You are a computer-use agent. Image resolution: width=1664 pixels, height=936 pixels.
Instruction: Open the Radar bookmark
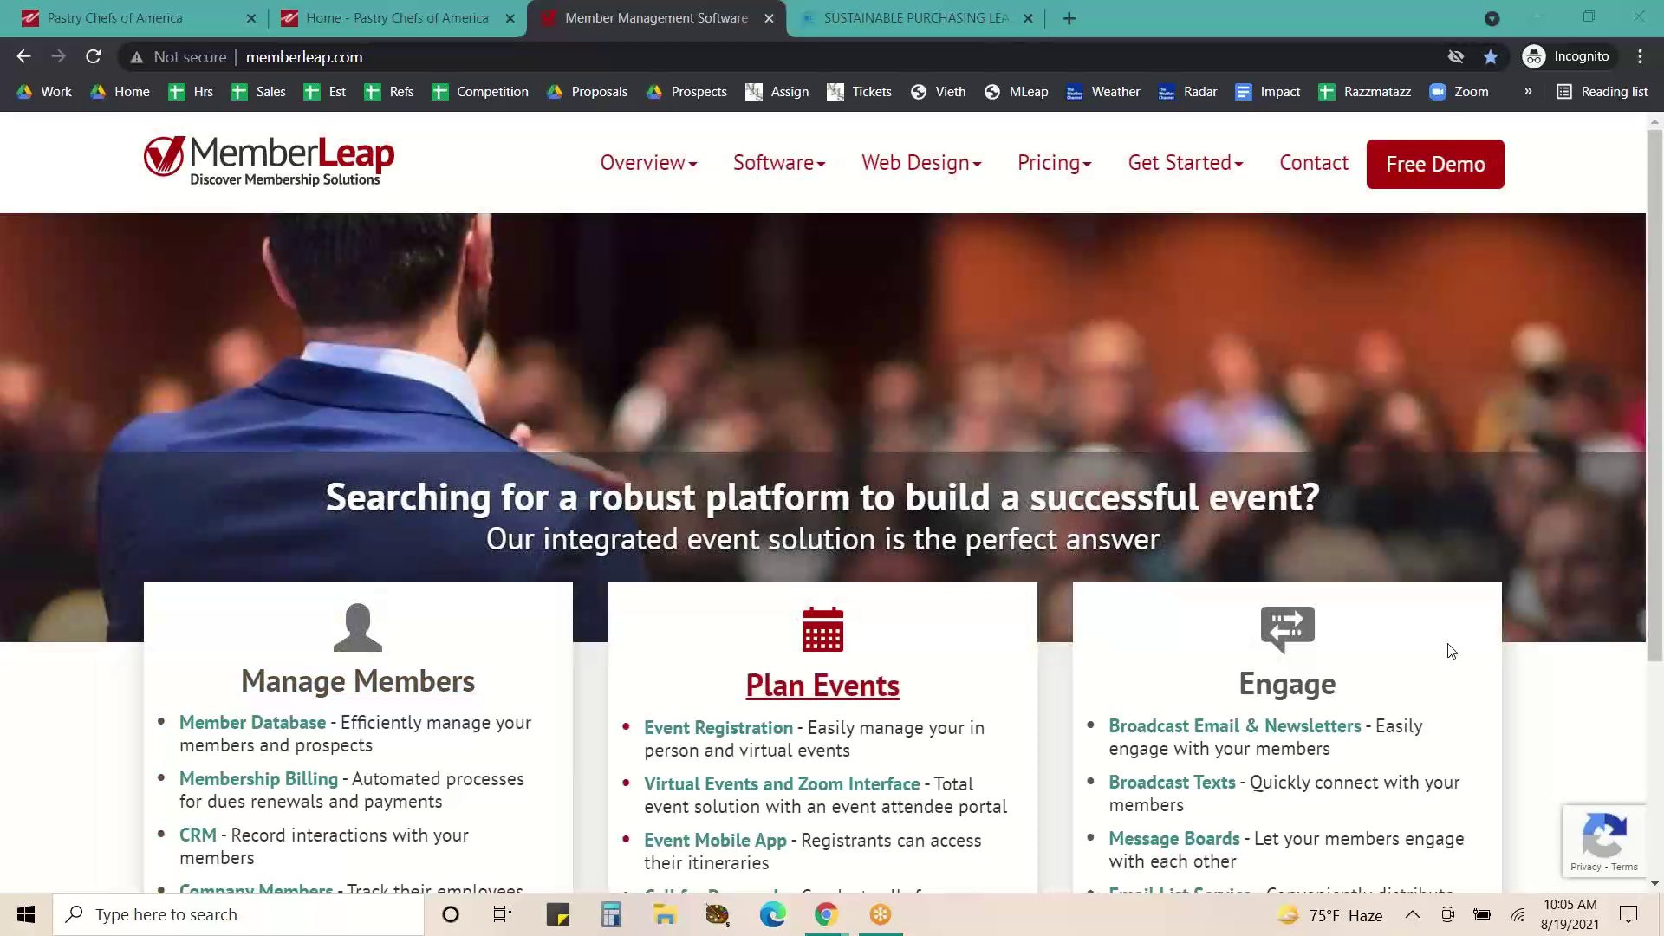pos(1187,92)
